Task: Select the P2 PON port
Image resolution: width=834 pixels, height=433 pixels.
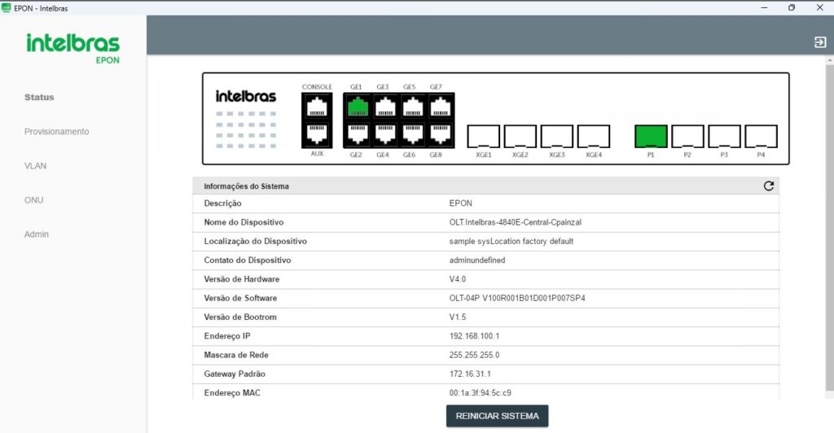Action: click(687, 136)
